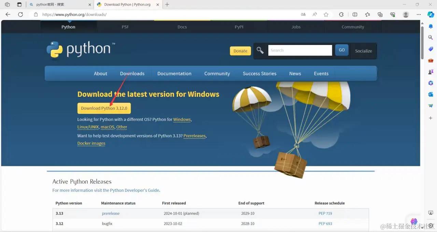Click the read aloud icon in address bar
Image resolution: width=437 pixels, height=232 pixels.
point(315,15)
